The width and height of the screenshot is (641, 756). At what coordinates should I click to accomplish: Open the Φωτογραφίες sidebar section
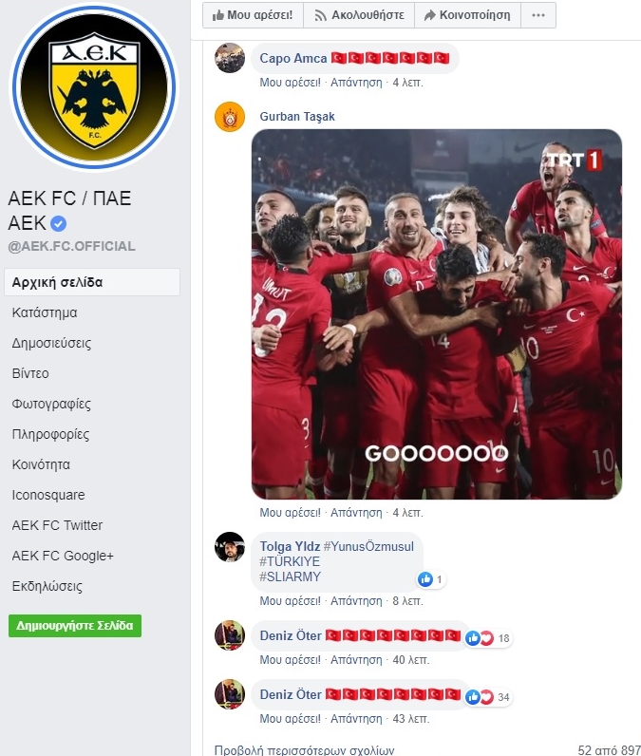click(51, 404)
